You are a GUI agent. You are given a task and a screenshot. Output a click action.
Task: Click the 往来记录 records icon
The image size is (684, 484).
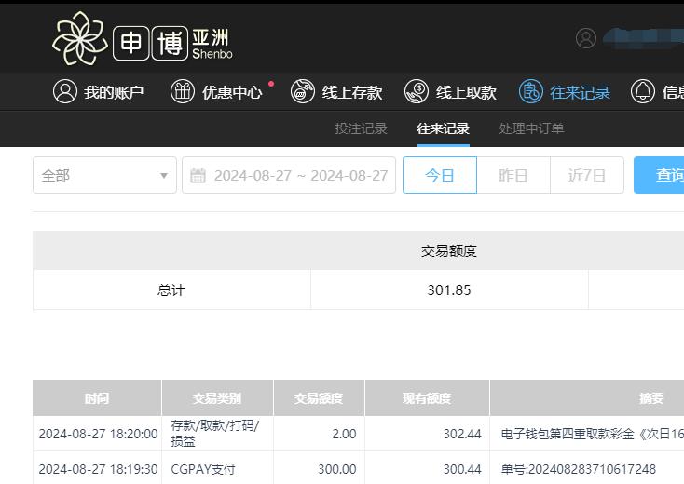point(531,91)
